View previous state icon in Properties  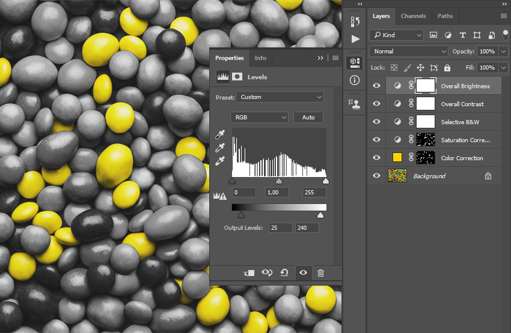(267, 272)
